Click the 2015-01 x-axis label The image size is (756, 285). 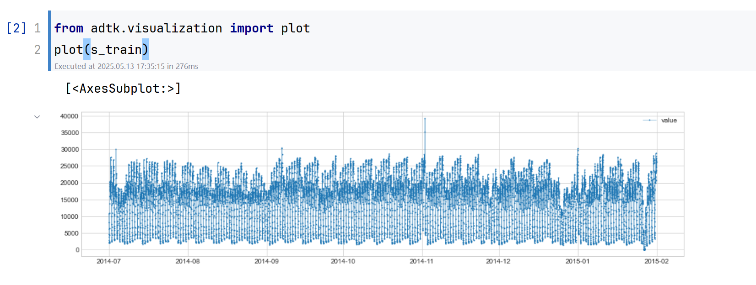tap(578, 261)
